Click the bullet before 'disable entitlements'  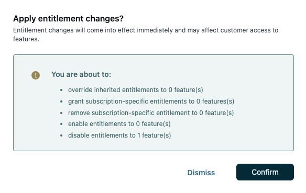(61, 135)
